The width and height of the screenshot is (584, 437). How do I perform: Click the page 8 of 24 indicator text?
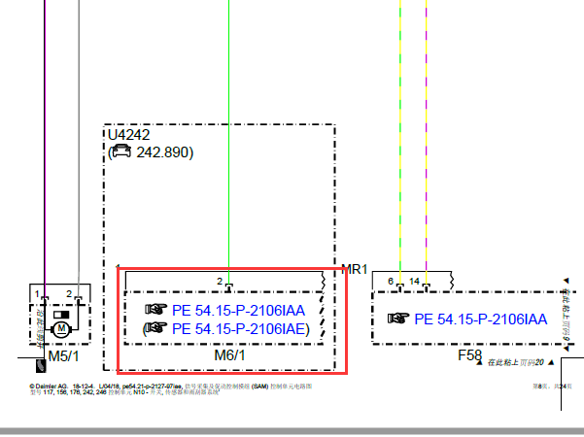pos(552,387)
